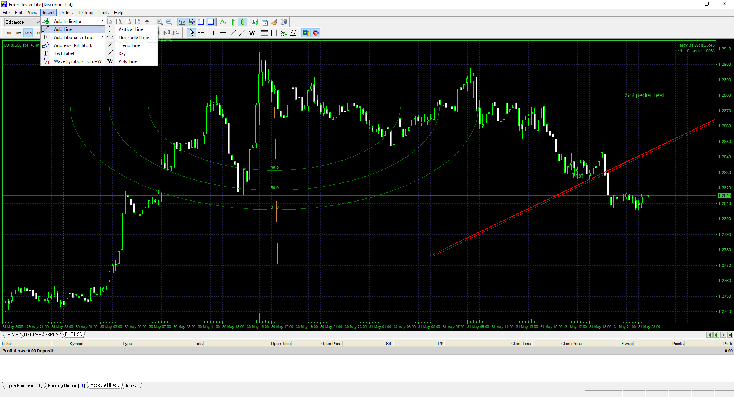Select the Fibonacci time zones icon

point(274,33)
